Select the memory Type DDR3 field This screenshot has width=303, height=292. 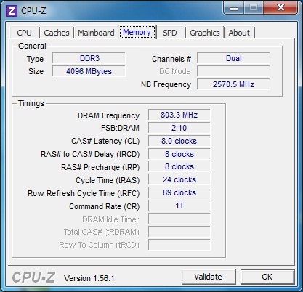89,58
